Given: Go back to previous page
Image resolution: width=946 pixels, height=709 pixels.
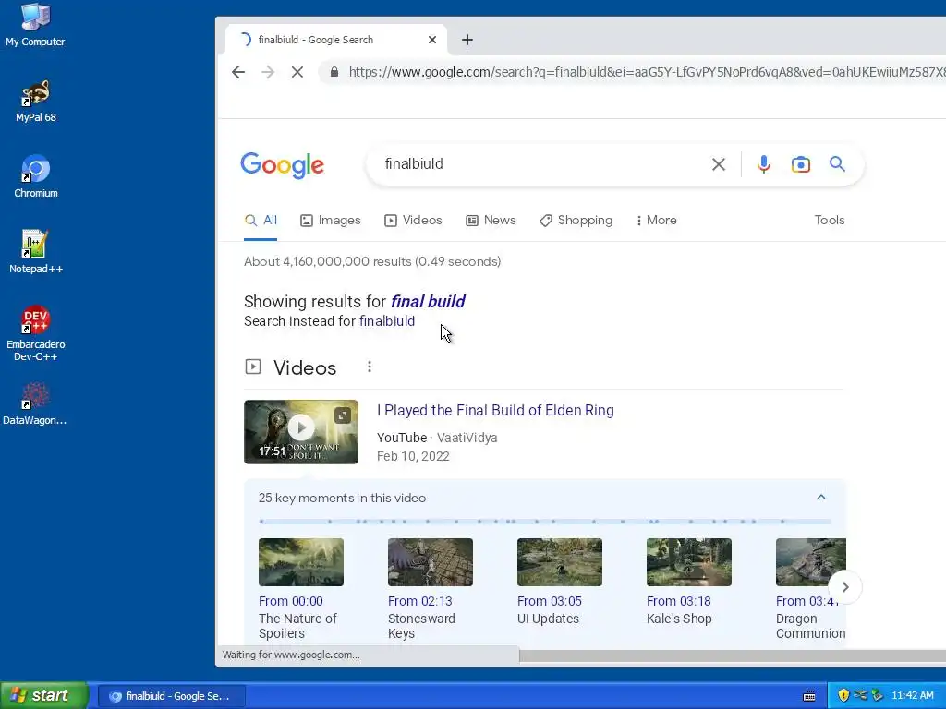Looking at the screenshot, I should (x=238, y=72).
